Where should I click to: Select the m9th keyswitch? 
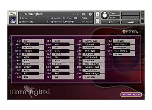(63, 60)
